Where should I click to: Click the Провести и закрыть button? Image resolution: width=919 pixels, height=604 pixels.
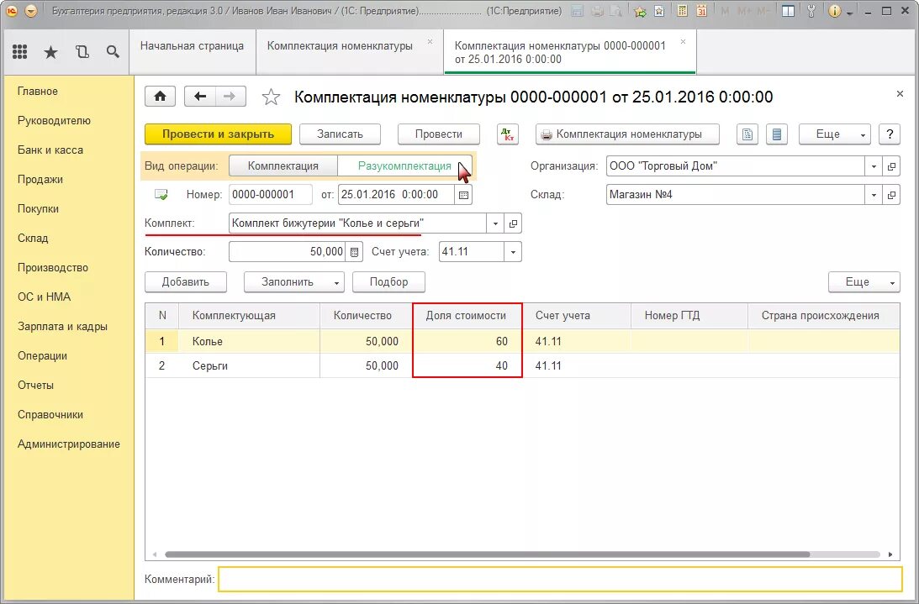[218, 134]
